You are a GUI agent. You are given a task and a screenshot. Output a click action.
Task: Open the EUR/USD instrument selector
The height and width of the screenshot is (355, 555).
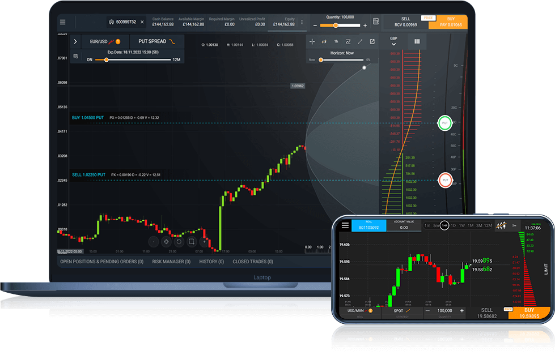(105, 41)
